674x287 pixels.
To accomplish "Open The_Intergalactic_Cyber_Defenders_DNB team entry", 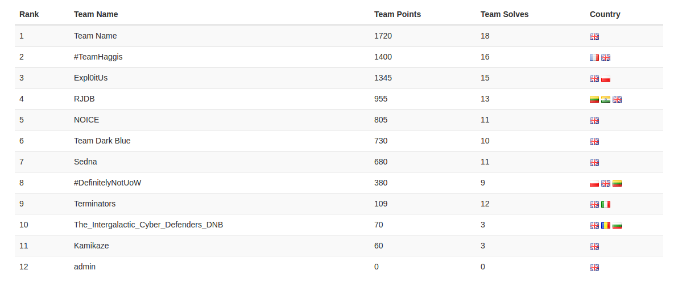I will click(148, 225).
